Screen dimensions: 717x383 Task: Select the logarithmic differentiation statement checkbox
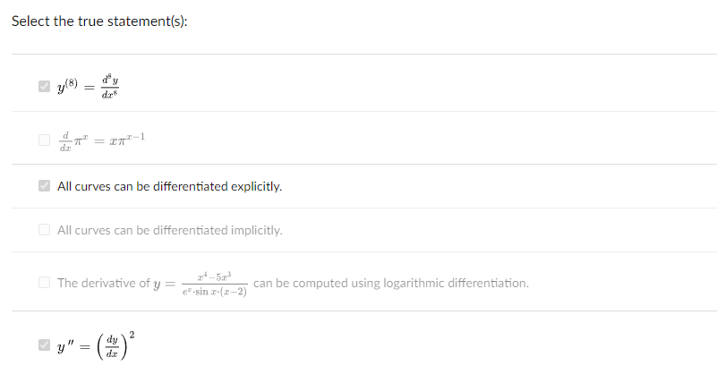[45, 283]
